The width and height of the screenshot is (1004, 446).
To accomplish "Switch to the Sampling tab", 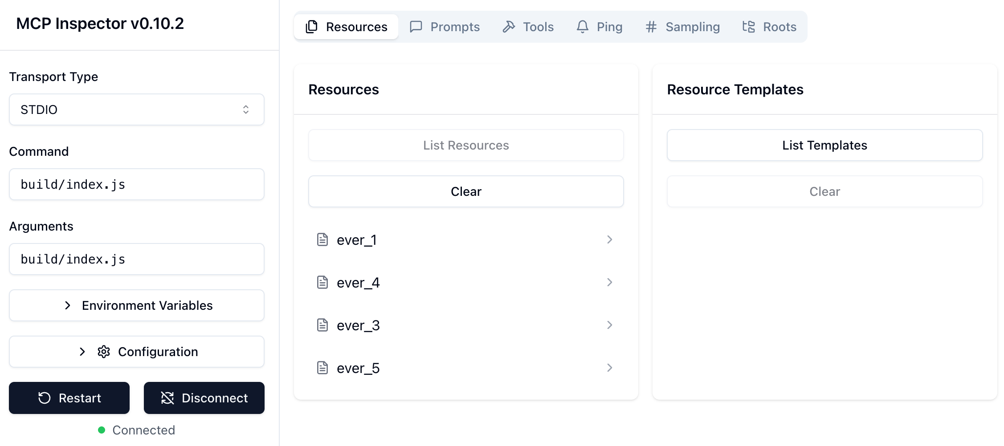I will (682, 27).
